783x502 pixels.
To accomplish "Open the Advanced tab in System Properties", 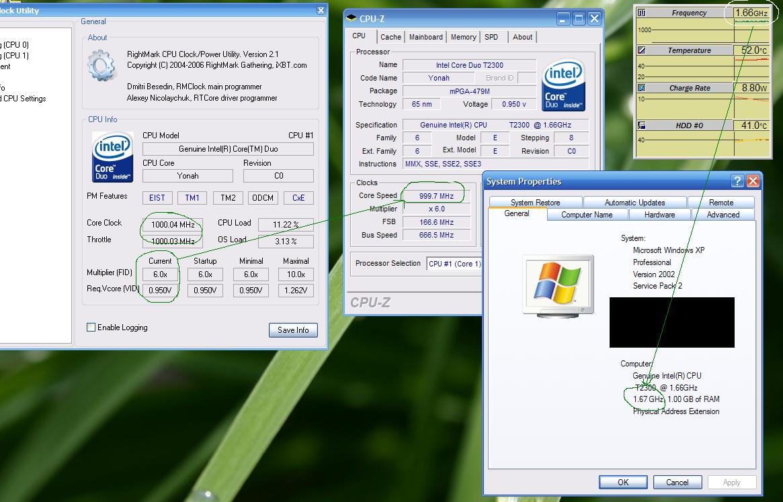I will tap(723, 215).
